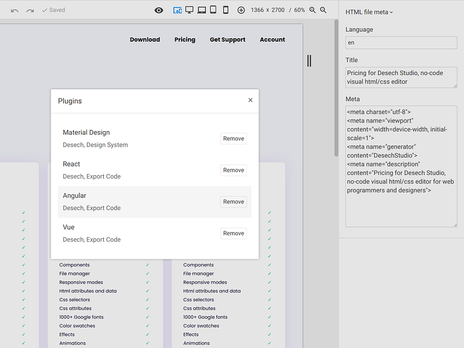The image size is (464, 348).
Task: Click the Plugins dialog title
Action: tap(70, 101)
